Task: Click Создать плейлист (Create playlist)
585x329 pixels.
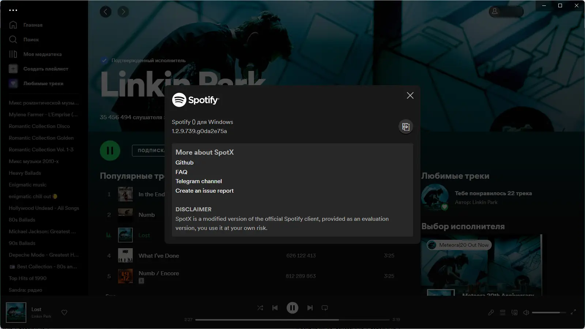Action: click(46, 69)
